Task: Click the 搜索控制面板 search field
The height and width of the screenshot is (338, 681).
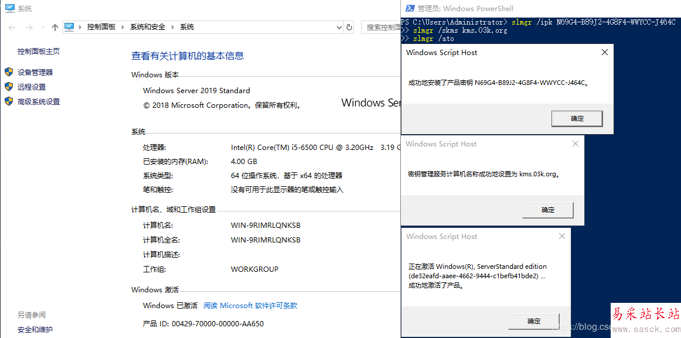Action: [x=382, y=27]
